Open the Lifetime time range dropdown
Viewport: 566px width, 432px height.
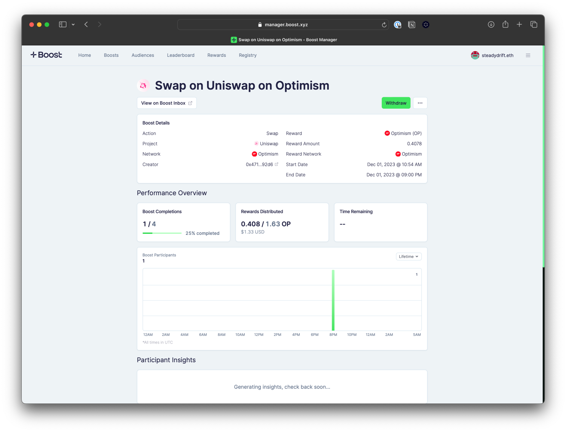(x=408, y=256)
